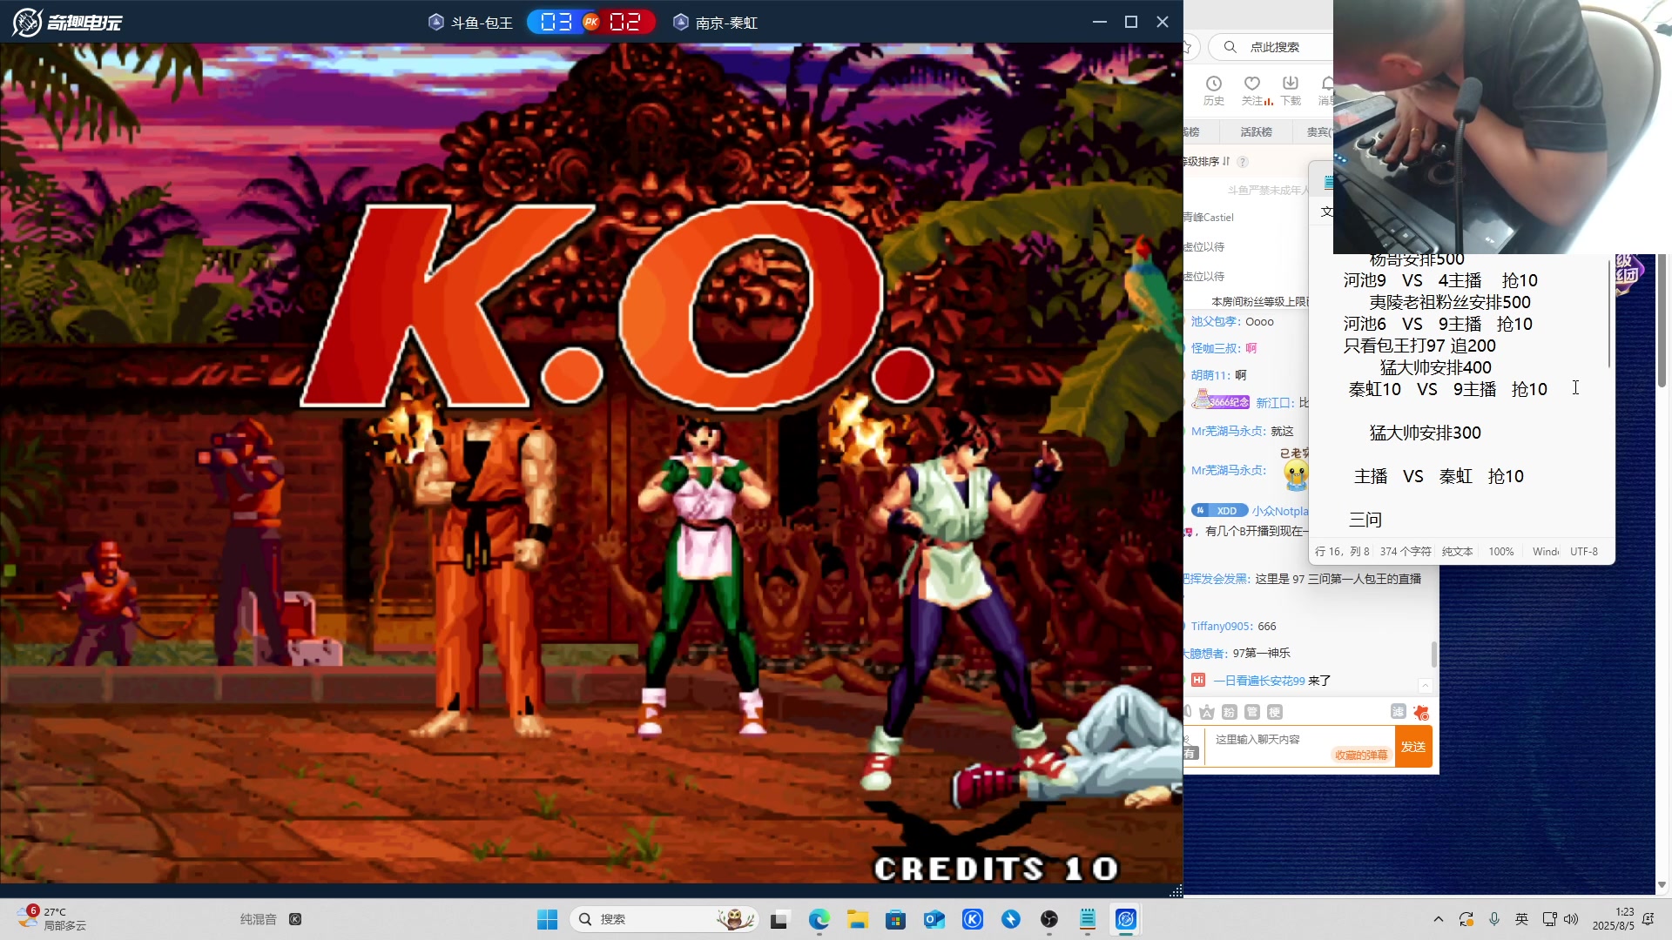Click the chat input field 这里输入聊天内容
This screenshot has height=940, width=1672.
1299,746
